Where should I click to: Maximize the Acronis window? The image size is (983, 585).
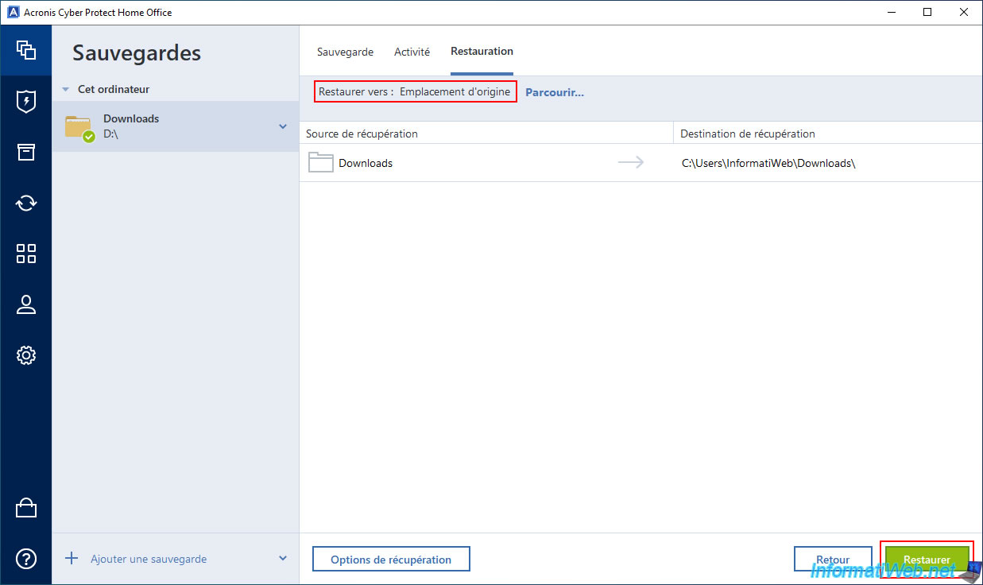[x=927, y=13]
